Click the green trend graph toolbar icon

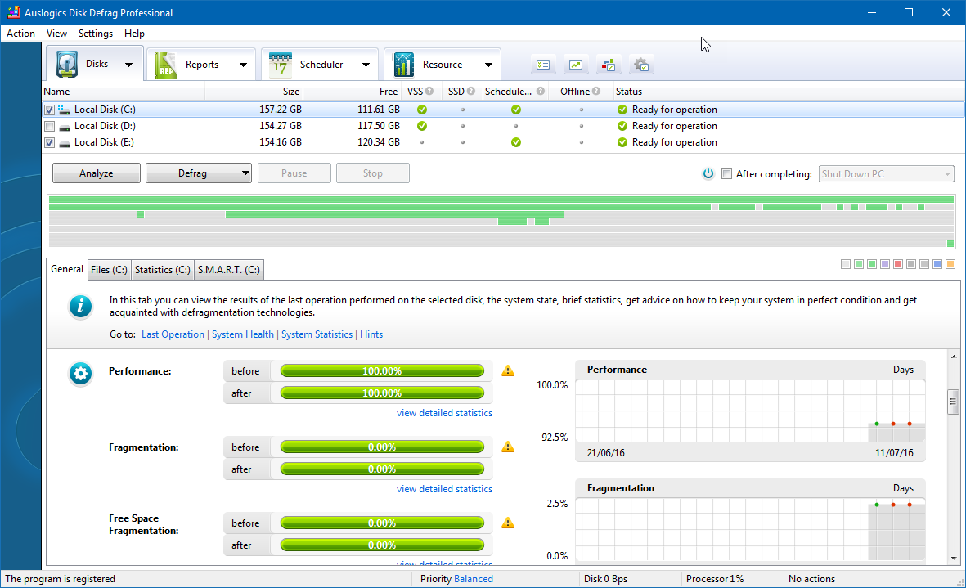point(576,65)
